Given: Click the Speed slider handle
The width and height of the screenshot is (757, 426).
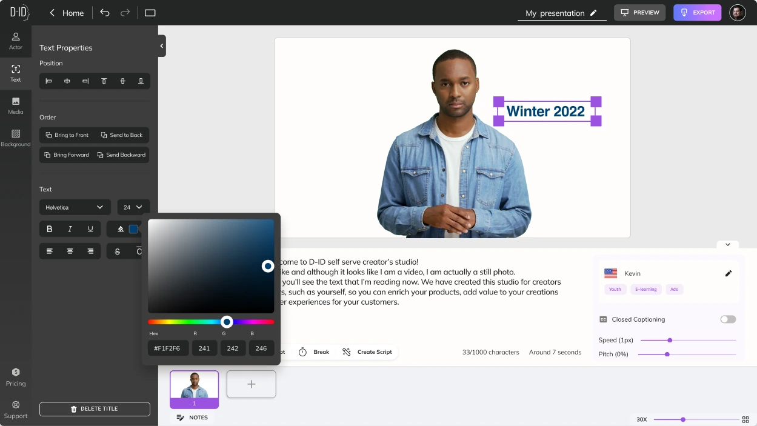Looking at the screenshot, I should 670,340.
